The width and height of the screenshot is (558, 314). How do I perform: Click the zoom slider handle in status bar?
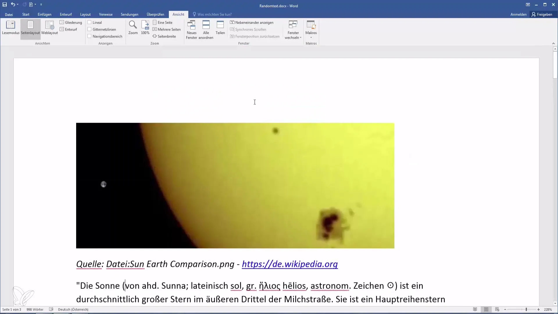(x=526, y=309)
